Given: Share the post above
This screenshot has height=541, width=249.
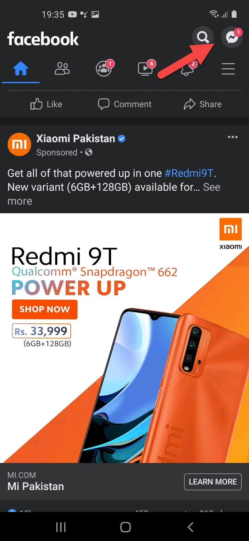Looking at the screenshot, I should pos(203,104).
